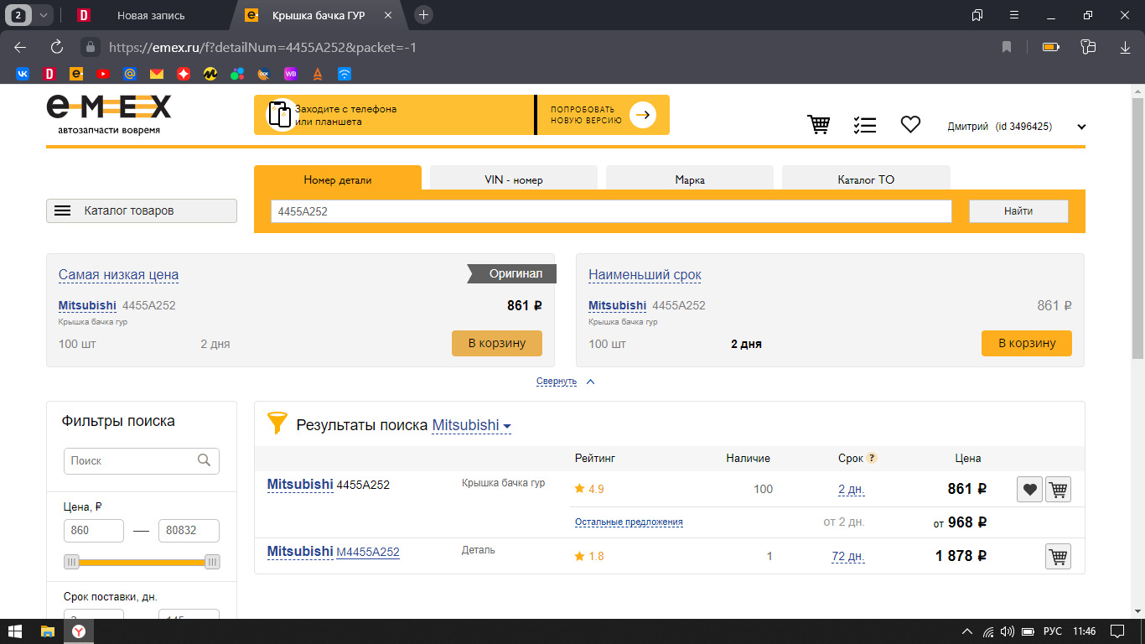
Task: Click the left price slider handle
Action: (x=72, y=562)
